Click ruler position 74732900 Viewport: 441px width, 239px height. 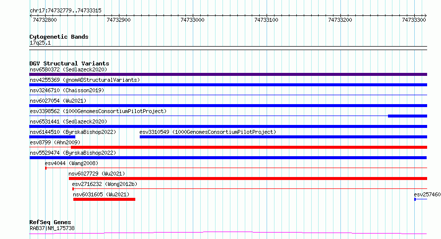coord(119,20)
